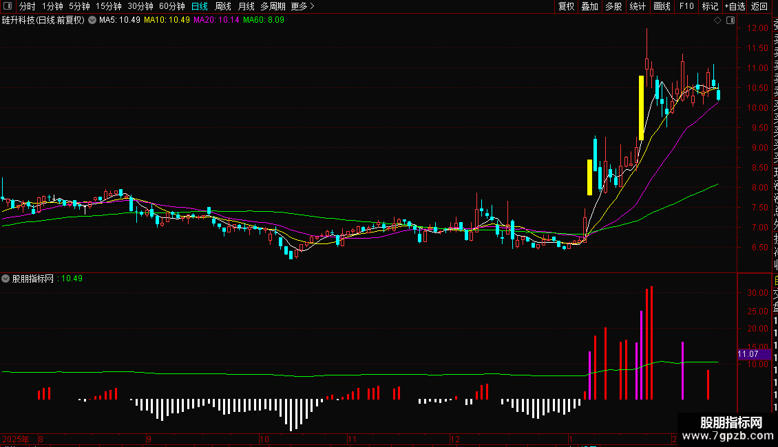This screenshot has width=778, height=447.
Task: Select the 5分钟 period tab
Action: (x=79, y=6)
